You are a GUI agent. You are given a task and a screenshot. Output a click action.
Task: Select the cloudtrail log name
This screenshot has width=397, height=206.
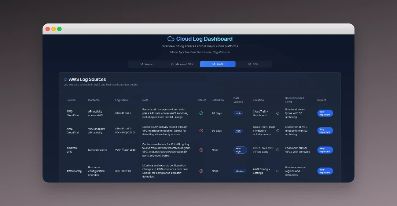point(123,113)
